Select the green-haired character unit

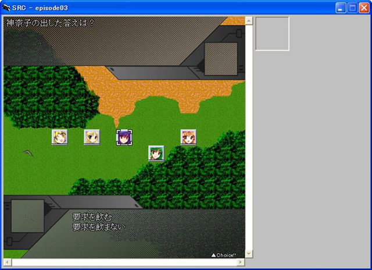pos(156,153)
